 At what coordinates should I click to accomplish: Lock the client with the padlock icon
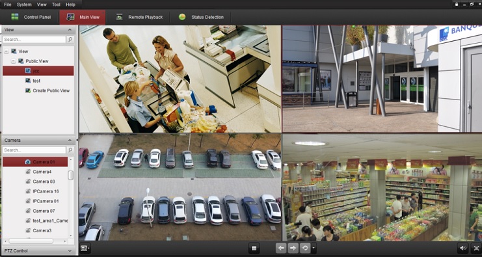(457, 4)
